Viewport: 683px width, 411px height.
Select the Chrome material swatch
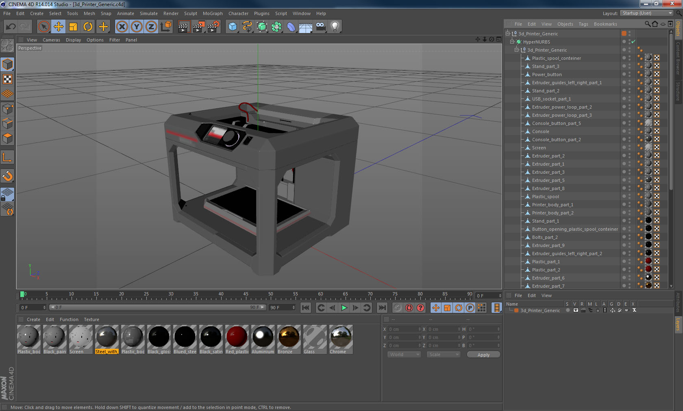coord(341,339)
